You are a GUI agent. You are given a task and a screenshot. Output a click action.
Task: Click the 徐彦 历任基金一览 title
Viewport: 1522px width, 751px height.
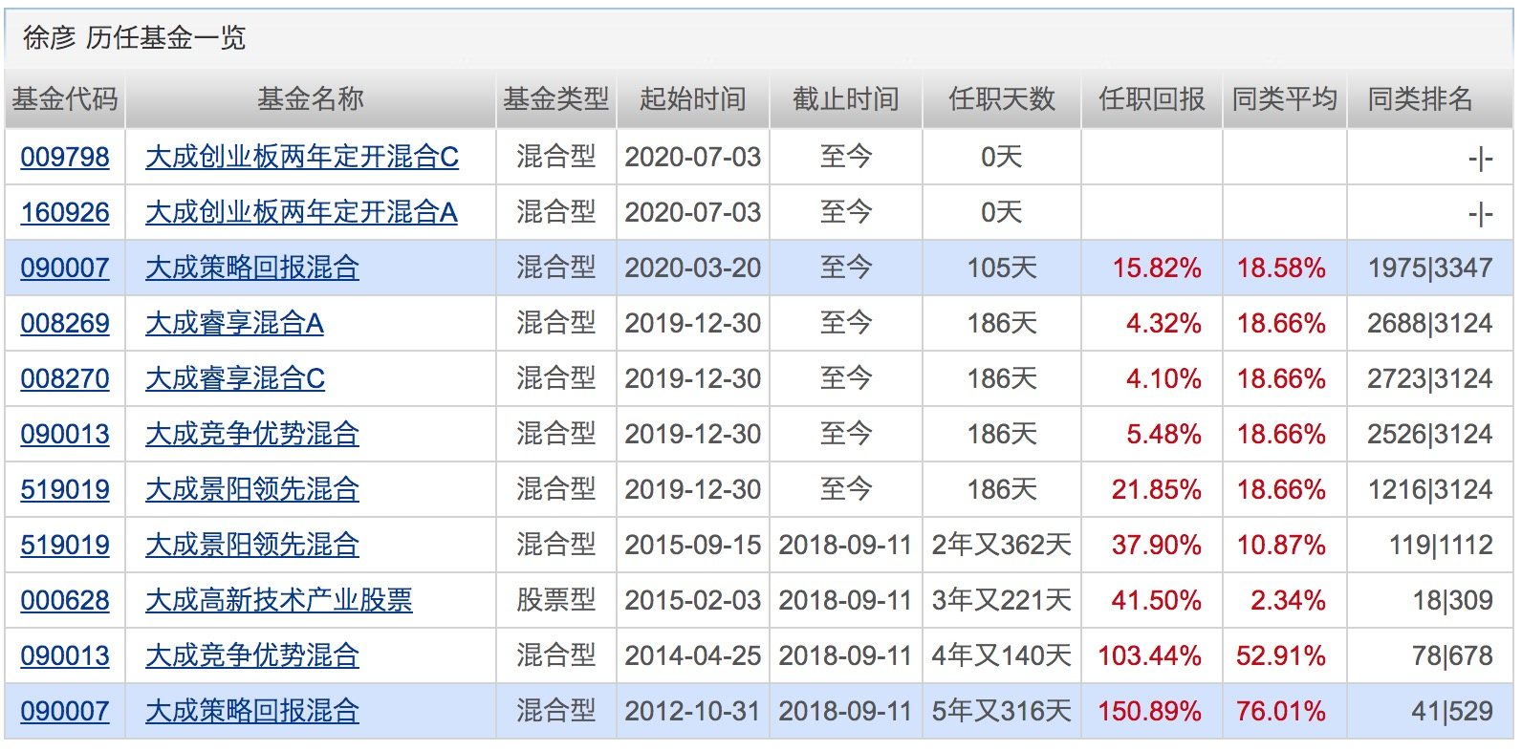pos(135,37)
